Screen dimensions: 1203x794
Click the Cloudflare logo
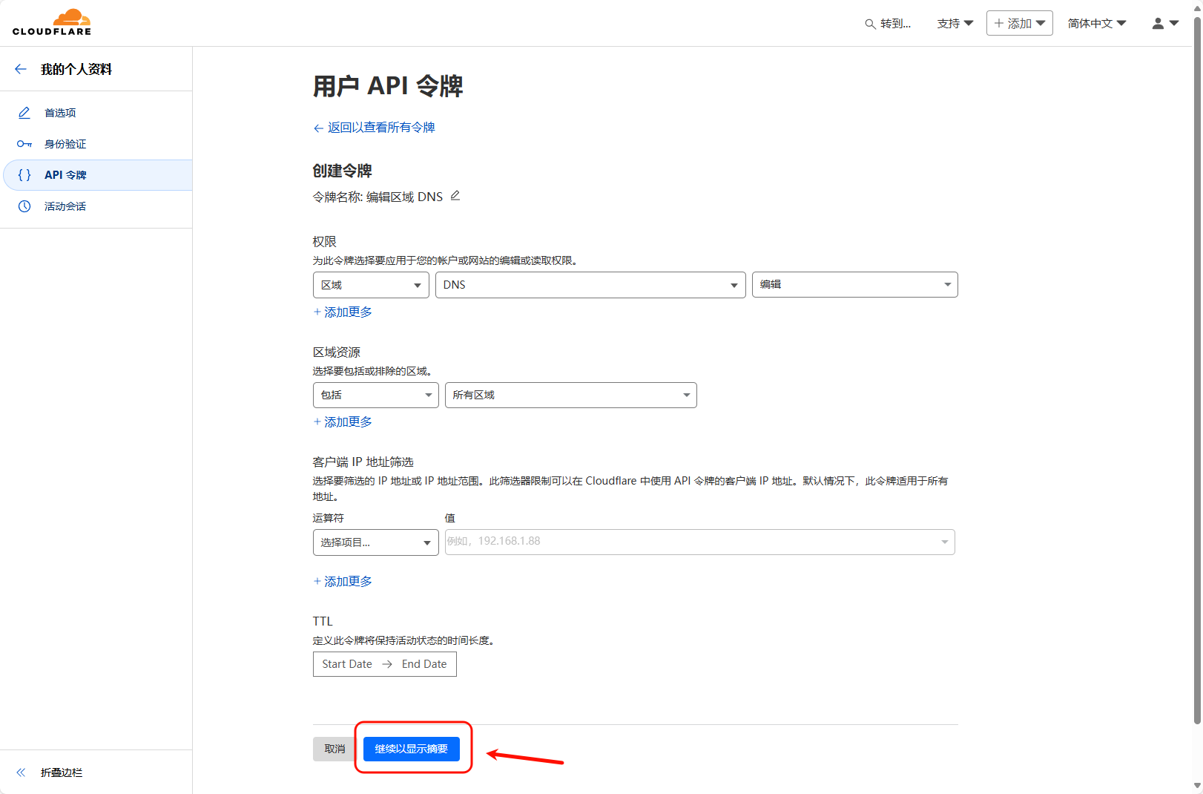(x=52, y=22)
